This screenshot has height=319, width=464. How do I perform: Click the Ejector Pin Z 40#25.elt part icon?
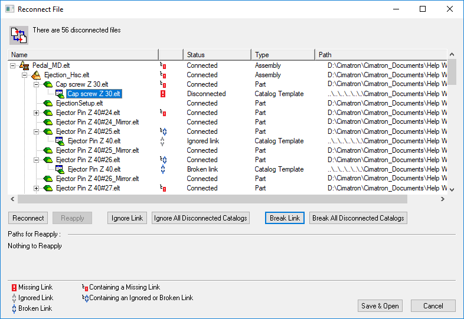tap(48, 131)
